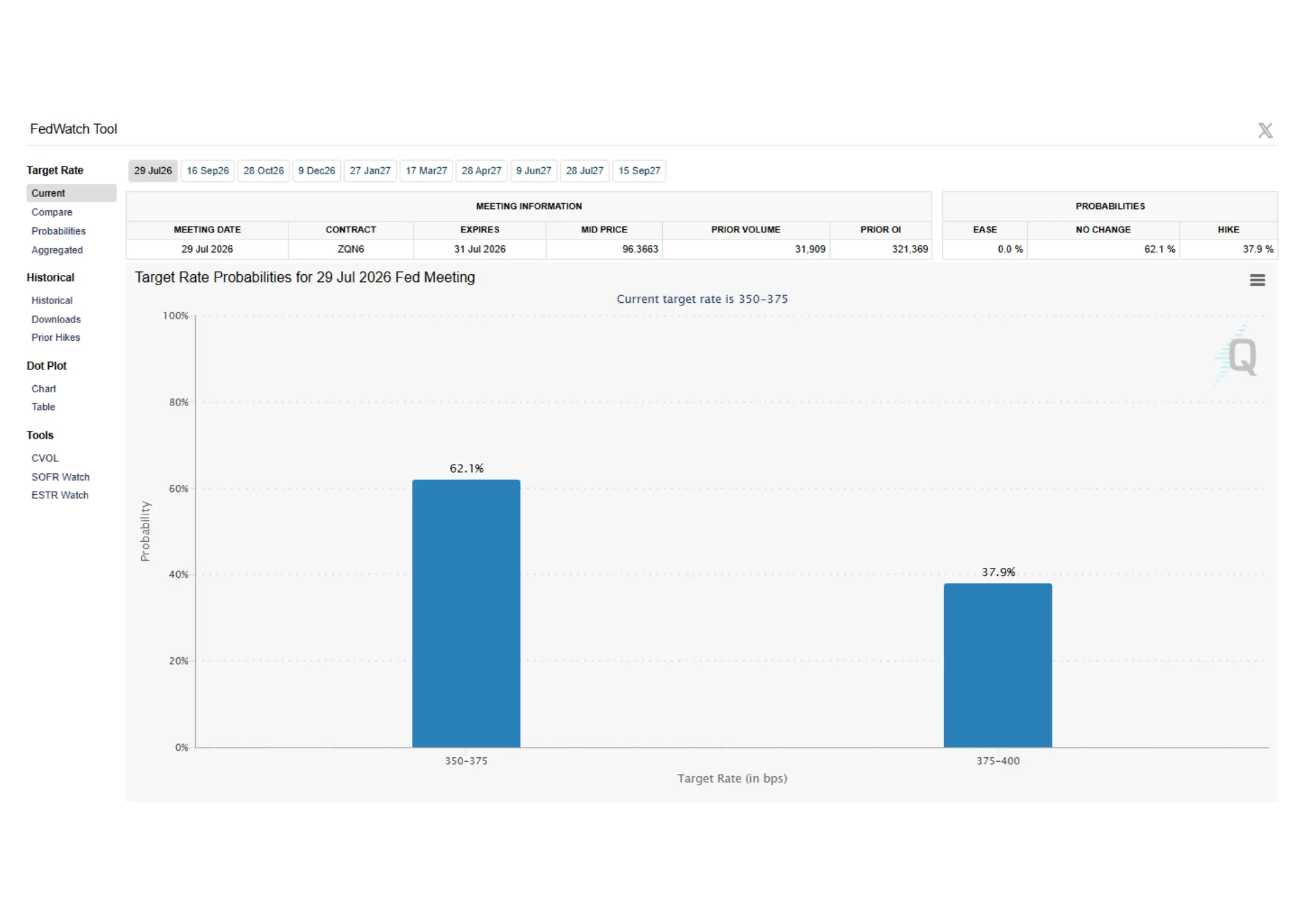
Task: Open ESTR Watch
Action: (x=60, y=495)
